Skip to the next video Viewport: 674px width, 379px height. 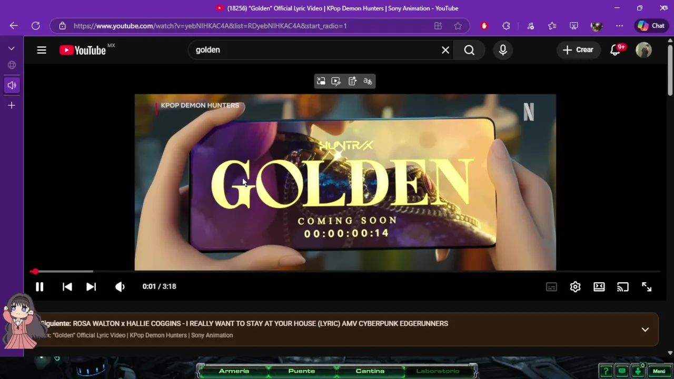(x=91, y=287)
